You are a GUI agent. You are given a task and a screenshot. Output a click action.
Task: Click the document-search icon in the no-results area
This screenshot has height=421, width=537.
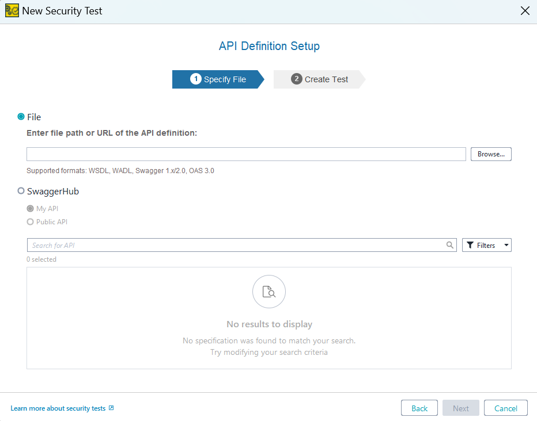(269, 292)
